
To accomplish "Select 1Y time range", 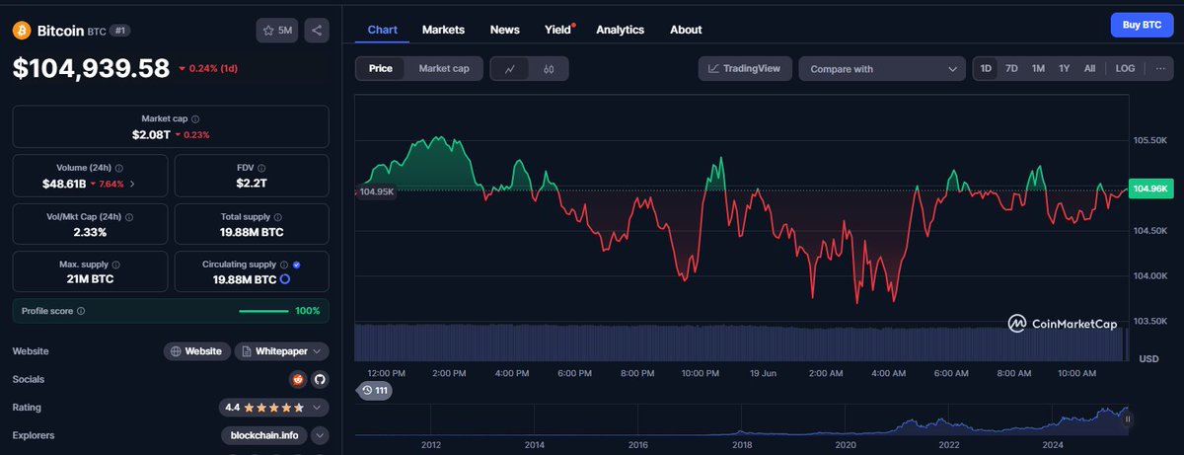I will click(1065, 69).
